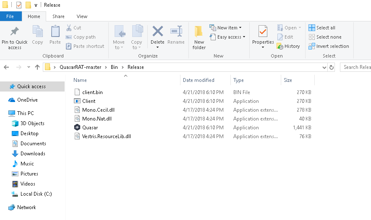The width and height of the screenshot is (371, 220).
Task: Open the File tab
Action: click(x=10, y=16)
